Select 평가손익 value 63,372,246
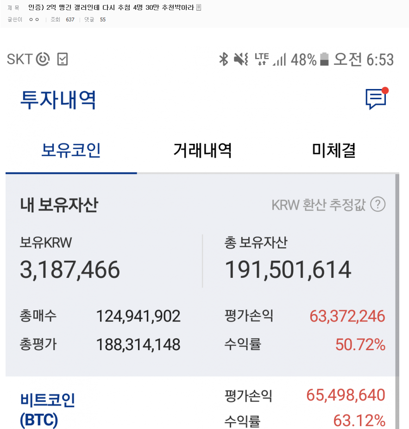The image size is (409, 429). 347,316
